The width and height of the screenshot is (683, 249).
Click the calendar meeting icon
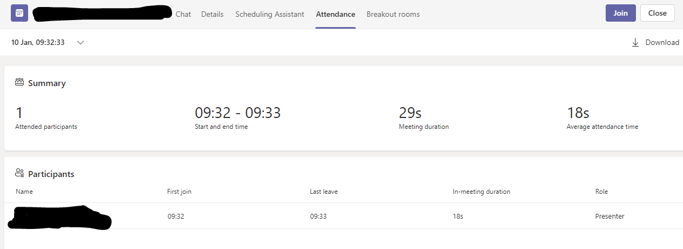click(x=19, y=14)
